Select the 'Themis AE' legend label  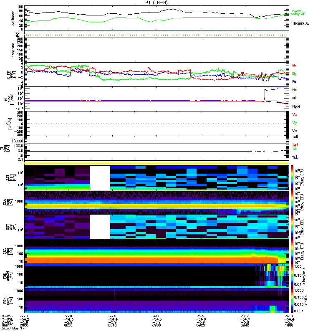pos(300,23)
